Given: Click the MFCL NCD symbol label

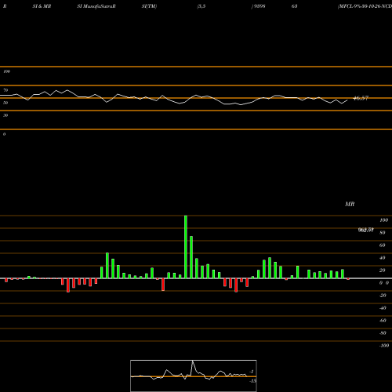Looking at the screenshot, I should click(x=365, y=6).
